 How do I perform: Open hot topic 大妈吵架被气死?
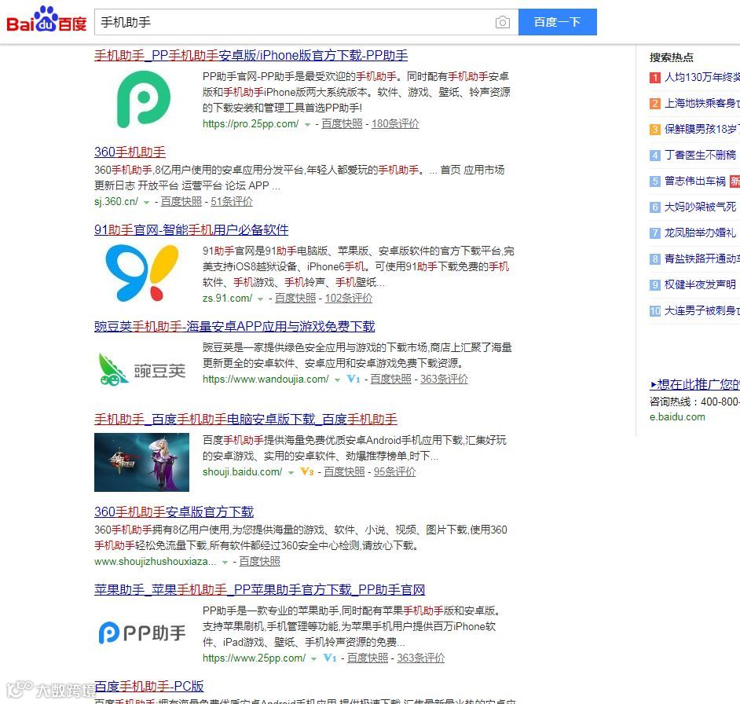point(700,207)
